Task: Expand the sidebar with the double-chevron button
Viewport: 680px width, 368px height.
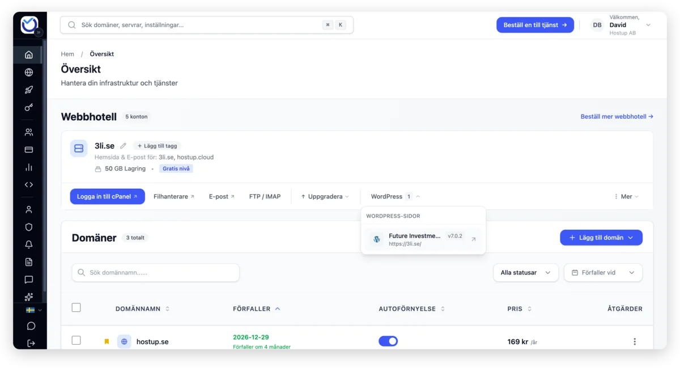Action: coord(39,33)
